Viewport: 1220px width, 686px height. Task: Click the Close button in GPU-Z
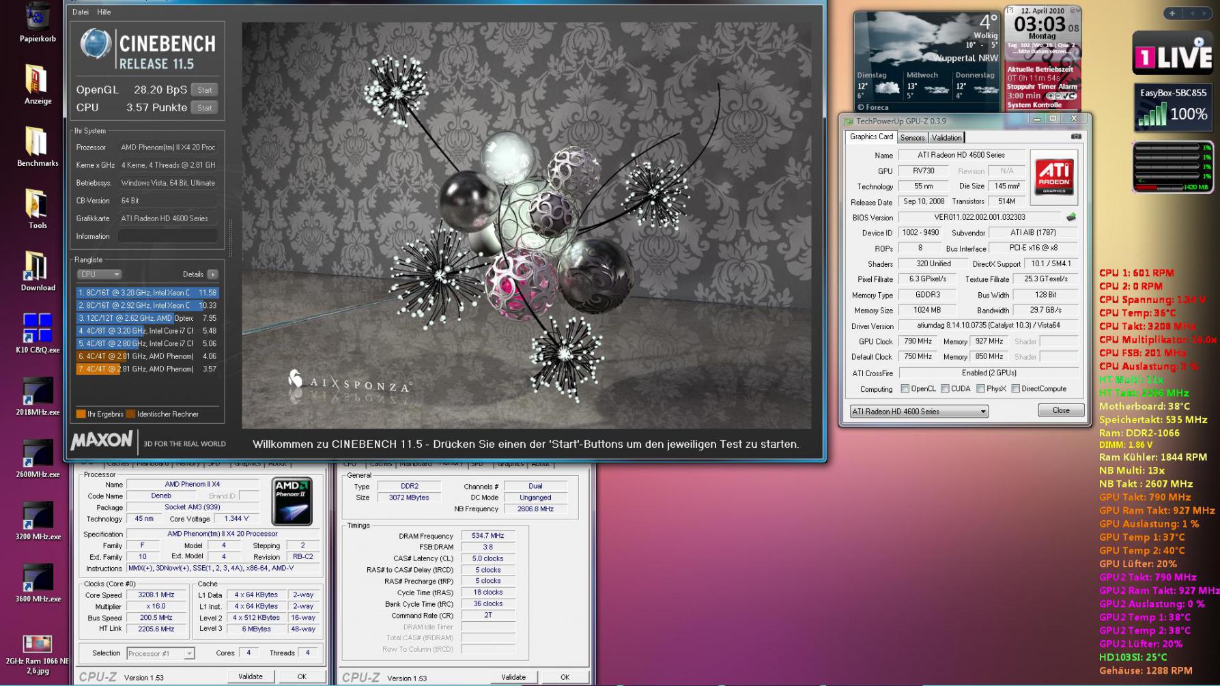pyautogui.click(x=1061, y=410)
